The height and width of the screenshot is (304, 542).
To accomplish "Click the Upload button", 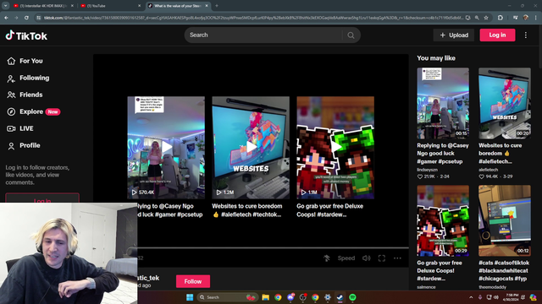I will point(454,35).
